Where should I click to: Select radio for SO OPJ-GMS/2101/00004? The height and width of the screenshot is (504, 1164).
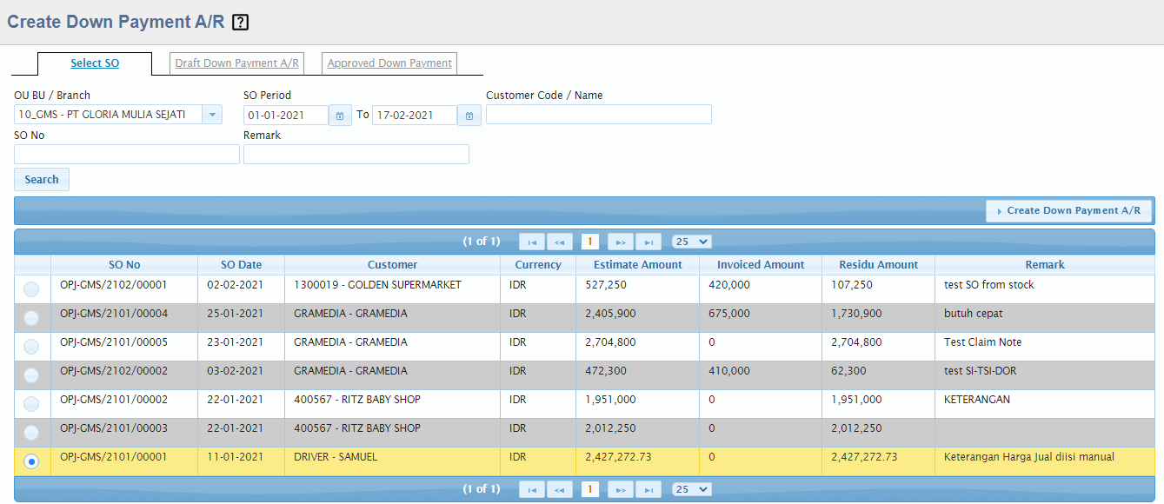click(31, 318)
